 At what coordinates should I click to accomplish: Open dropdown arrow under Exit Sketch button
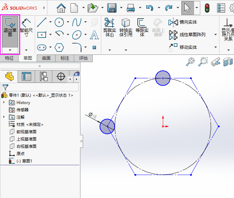(x=10, y=50)
